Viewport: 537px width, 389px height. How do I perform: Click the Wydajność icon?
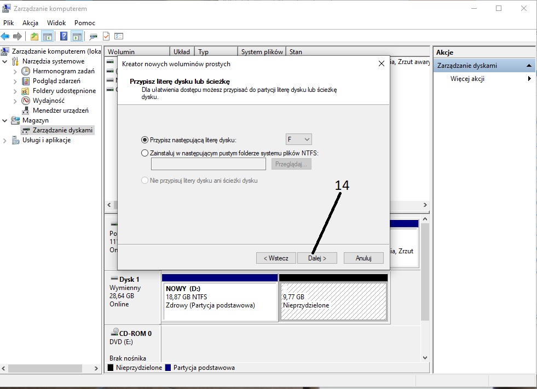tap(26, 101)
